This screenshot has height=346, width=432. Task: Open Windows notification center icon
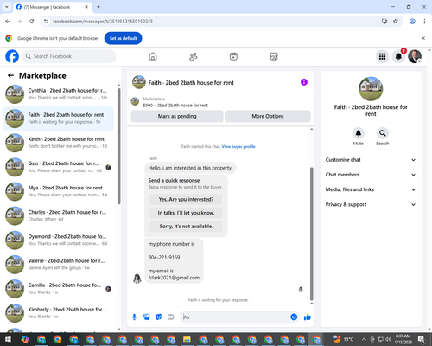422,340
